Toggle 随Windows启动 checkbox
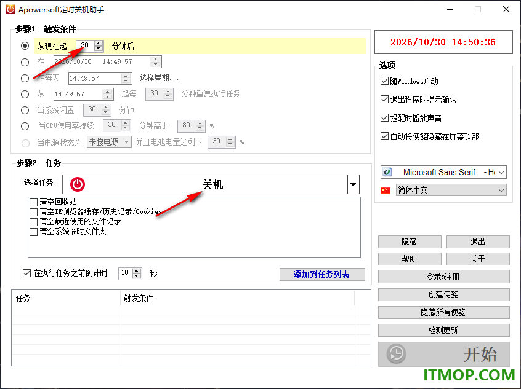Viewport: 521px width, 389px height. point(384,81)
